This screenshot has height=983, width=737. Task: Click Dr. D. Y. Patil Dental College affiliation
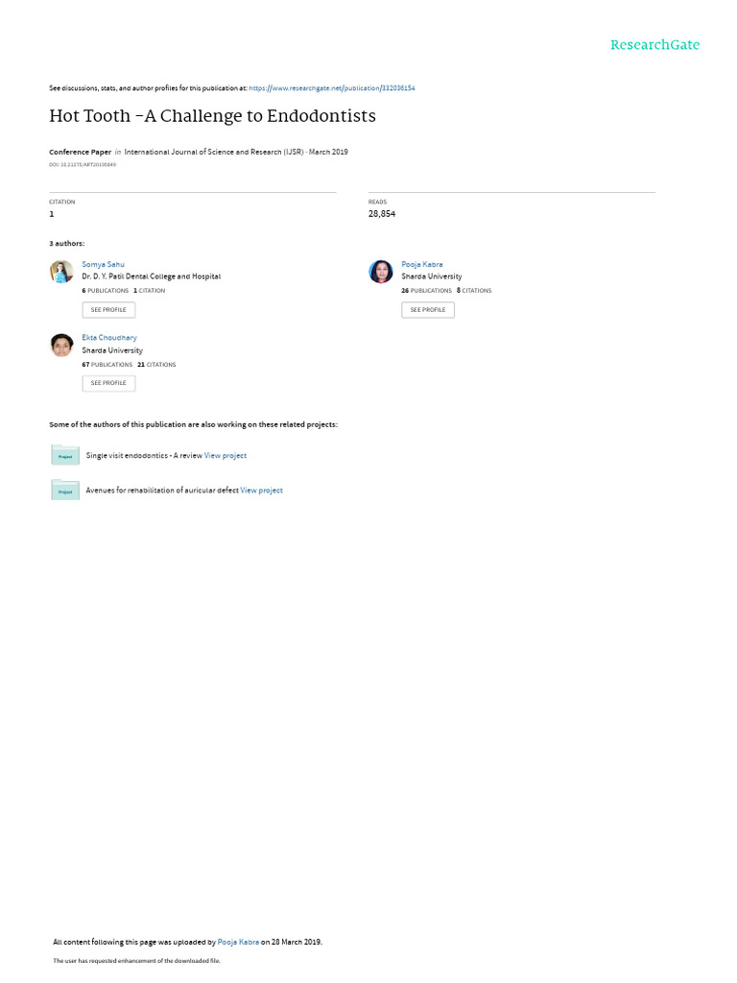coord(151,276)
